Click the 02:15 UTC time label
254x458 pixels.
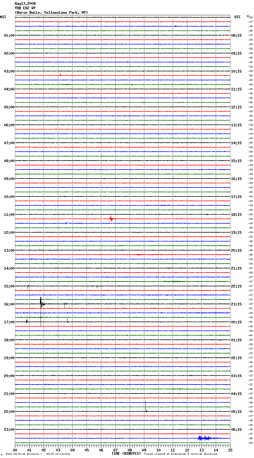[x=236, y=358]
